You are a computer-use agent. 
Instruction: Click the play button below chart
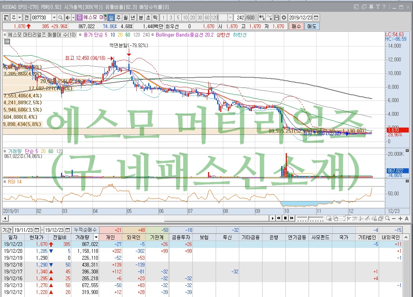(273, 218)
